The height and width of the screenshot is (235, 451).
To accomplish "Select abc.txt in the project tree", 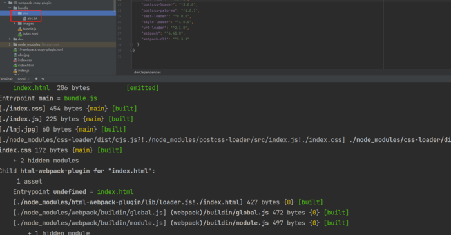I will pos(32,19).
